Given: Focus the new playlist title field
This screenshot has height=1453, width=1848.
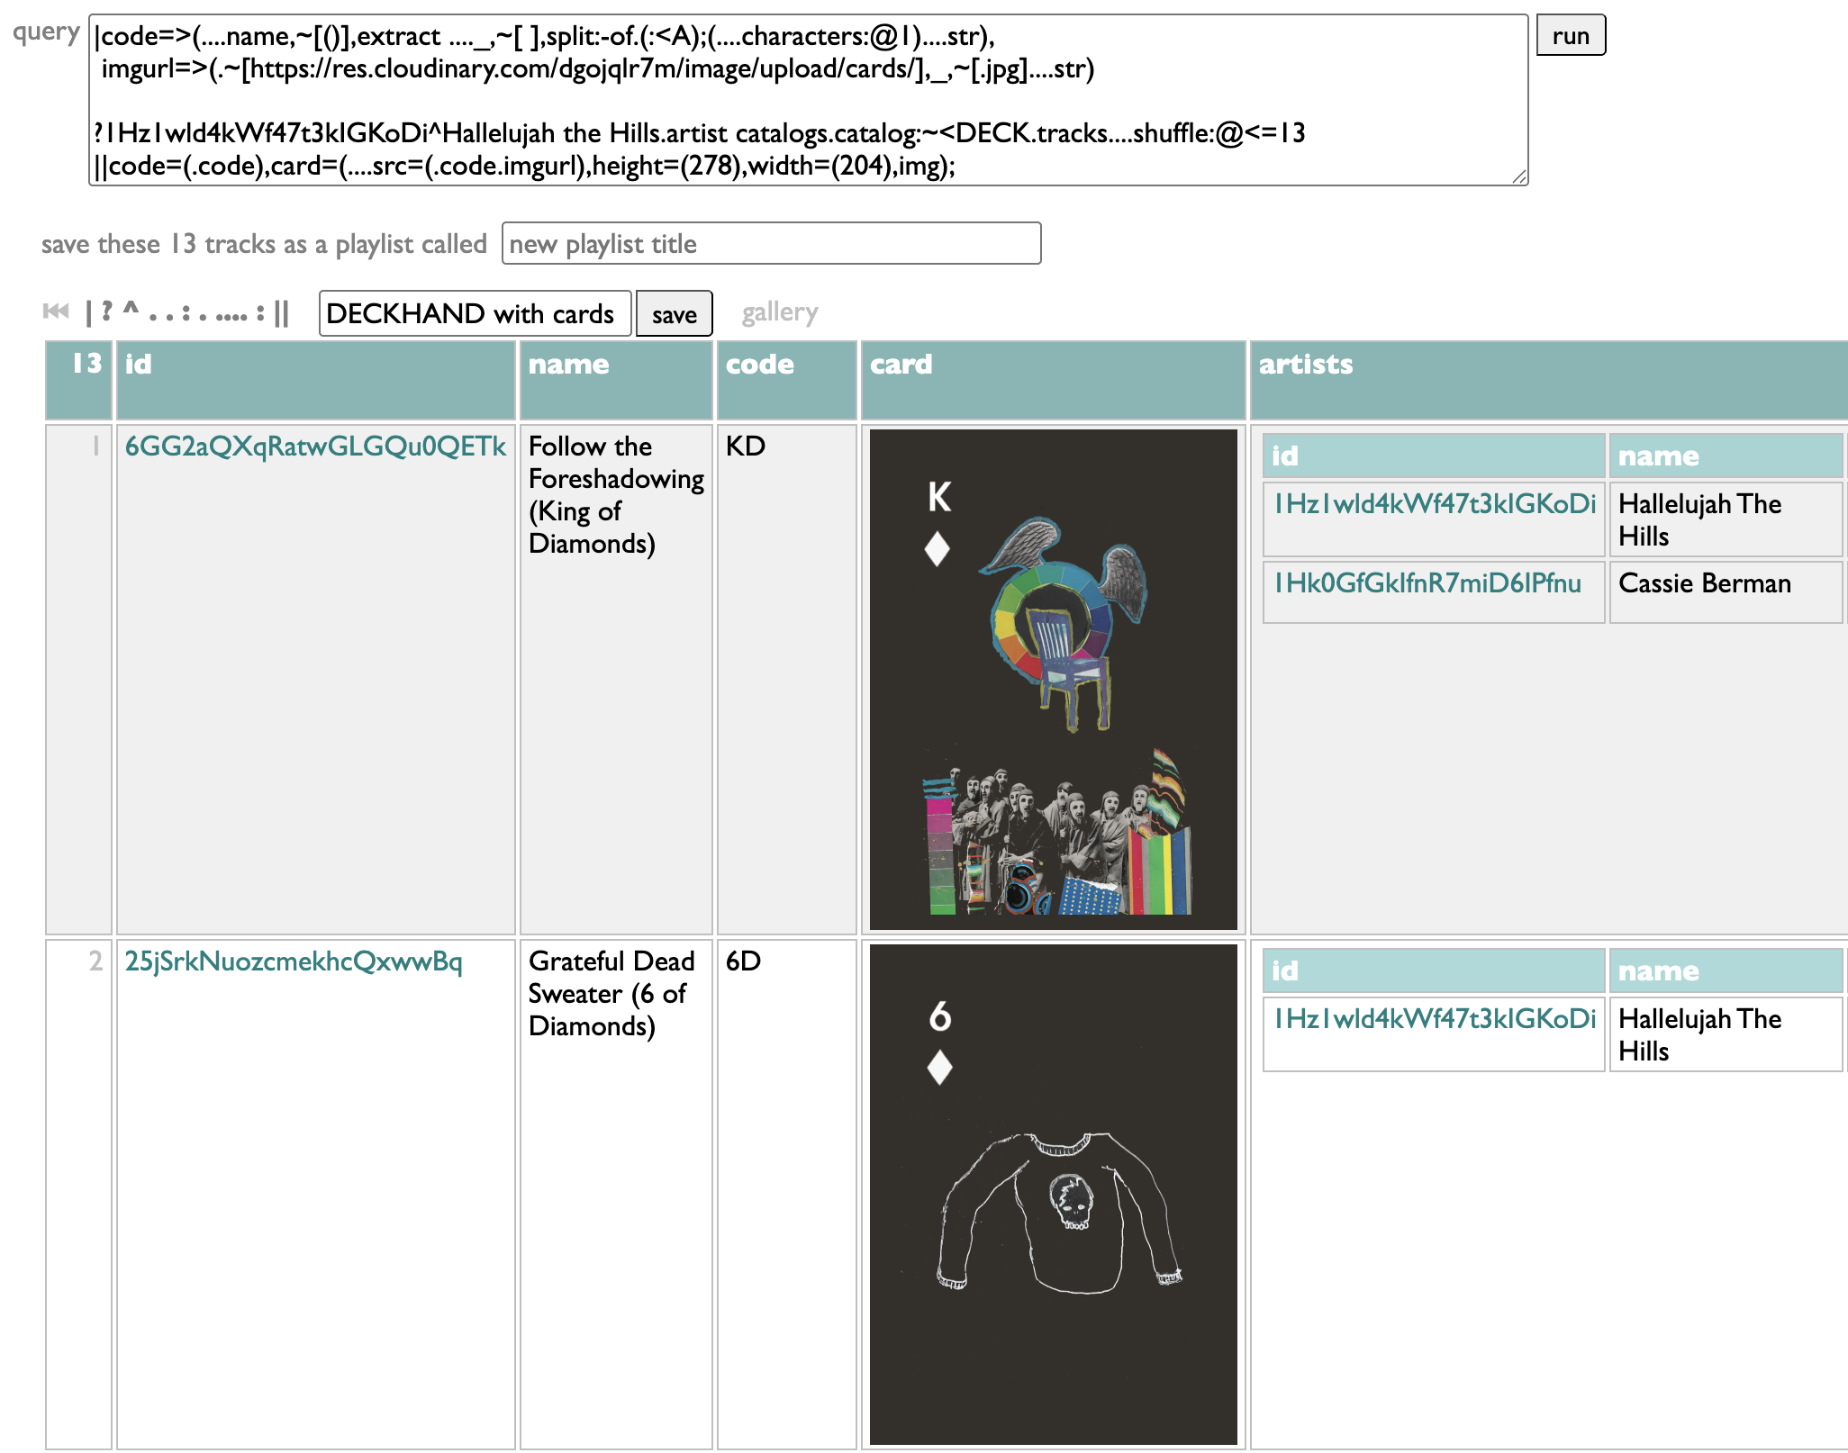Looking at the screenshot, I should [x=771, y=243].
